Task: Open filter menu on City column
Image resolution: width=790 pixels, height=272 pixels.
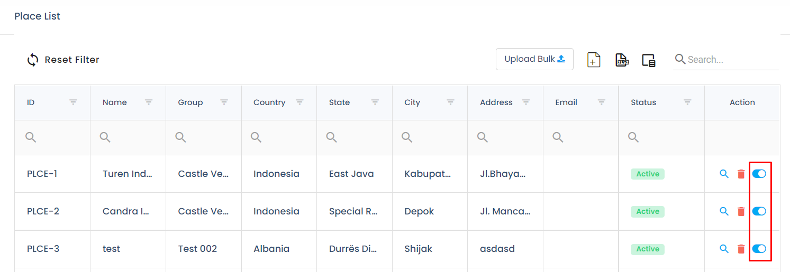Action: (450, 102)
